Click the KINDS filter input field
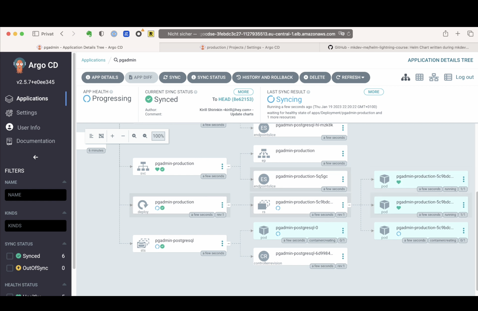The image size is (478, 311). click(35, 226)
